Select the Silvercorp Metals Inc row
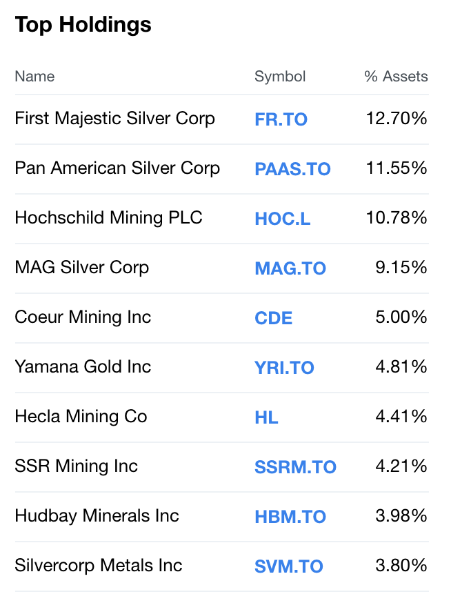Image resolution: width=451 pixels, height=603 pixels. pyautogui.click(x=97, y=566)
